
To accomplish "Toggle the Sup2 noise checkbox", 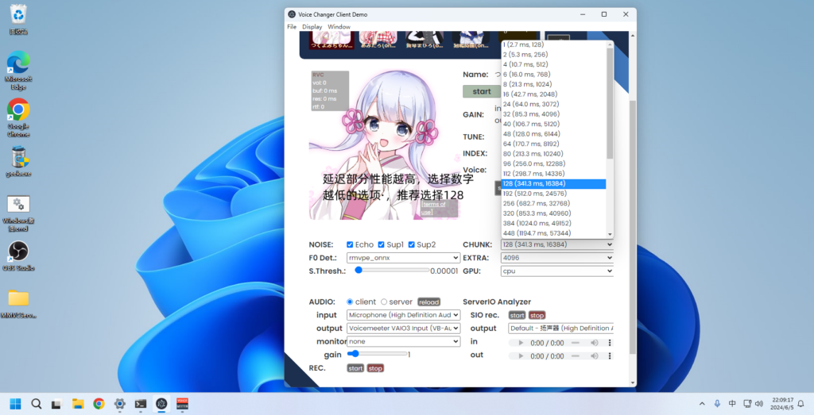I will pos(411,244).
